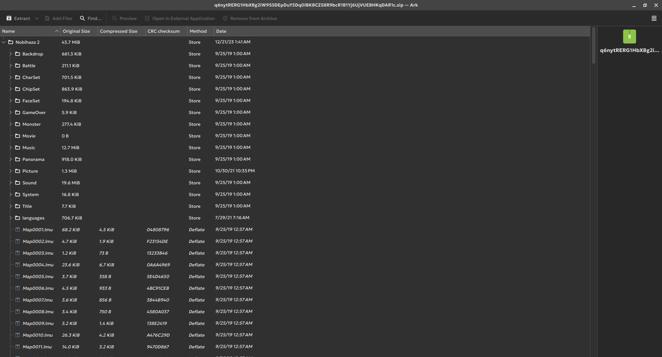This screenshot has width=662, height=357.
Task: Select the Map0001.lmu file icon
Action: pyautogui.click(x=18, y=229)
